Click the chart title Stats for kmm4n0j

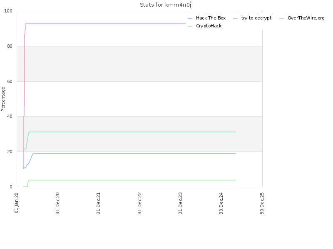(165, 5)
